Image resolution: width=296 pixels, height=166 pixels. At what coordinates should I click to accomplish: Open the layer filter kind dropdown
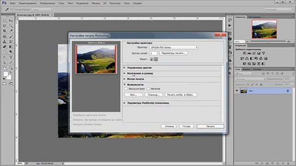(244, 74)
